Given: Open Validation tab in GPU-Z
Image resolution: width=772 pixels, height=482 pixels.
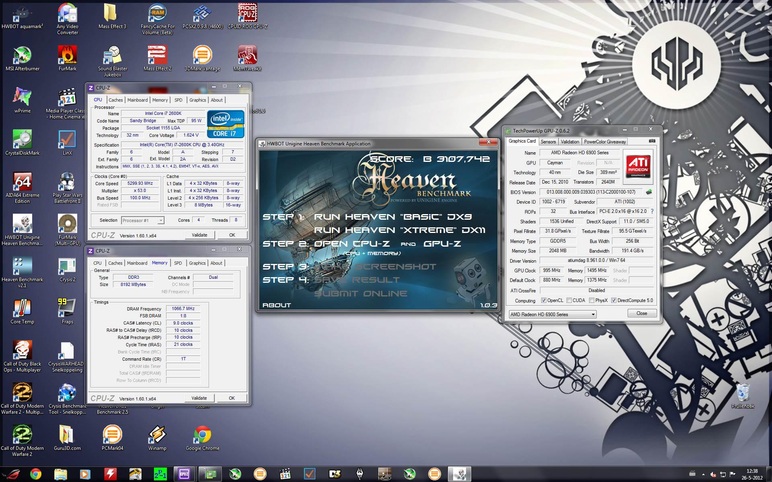Looking at the screenshot, I should click(x=570, y=142).
